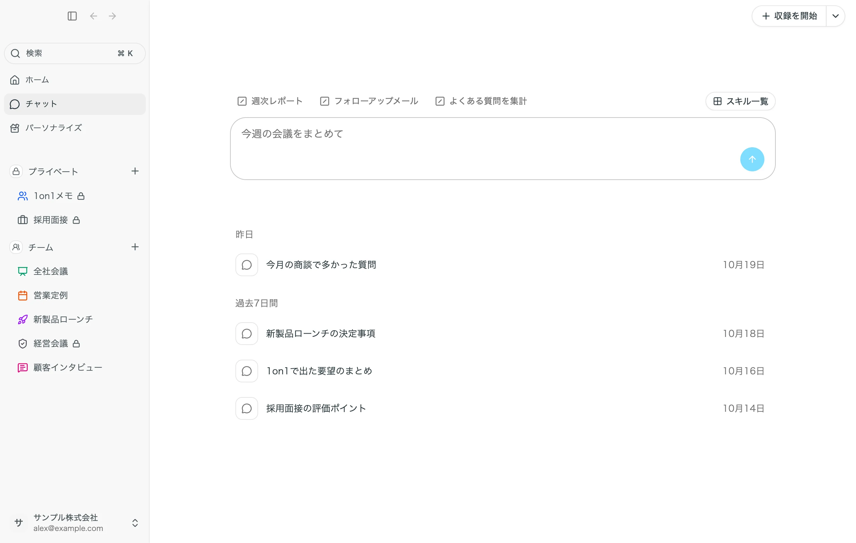Viewport: 856px width, 543px height.
Task: Choose the よくある質問を集計 suggestion
Action: (480, 101)
